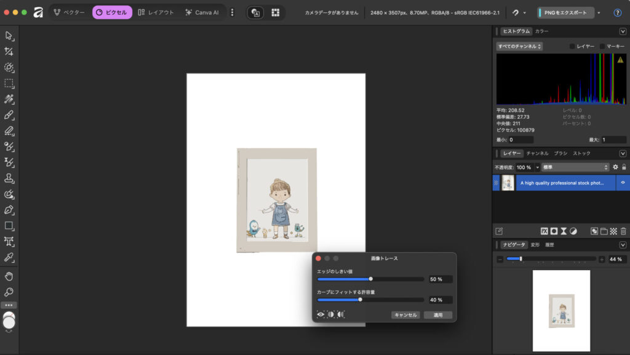Viewport: 630px width, 355px height.
Task: Select the Hand (view) tool
Action: tap(9, 275)
